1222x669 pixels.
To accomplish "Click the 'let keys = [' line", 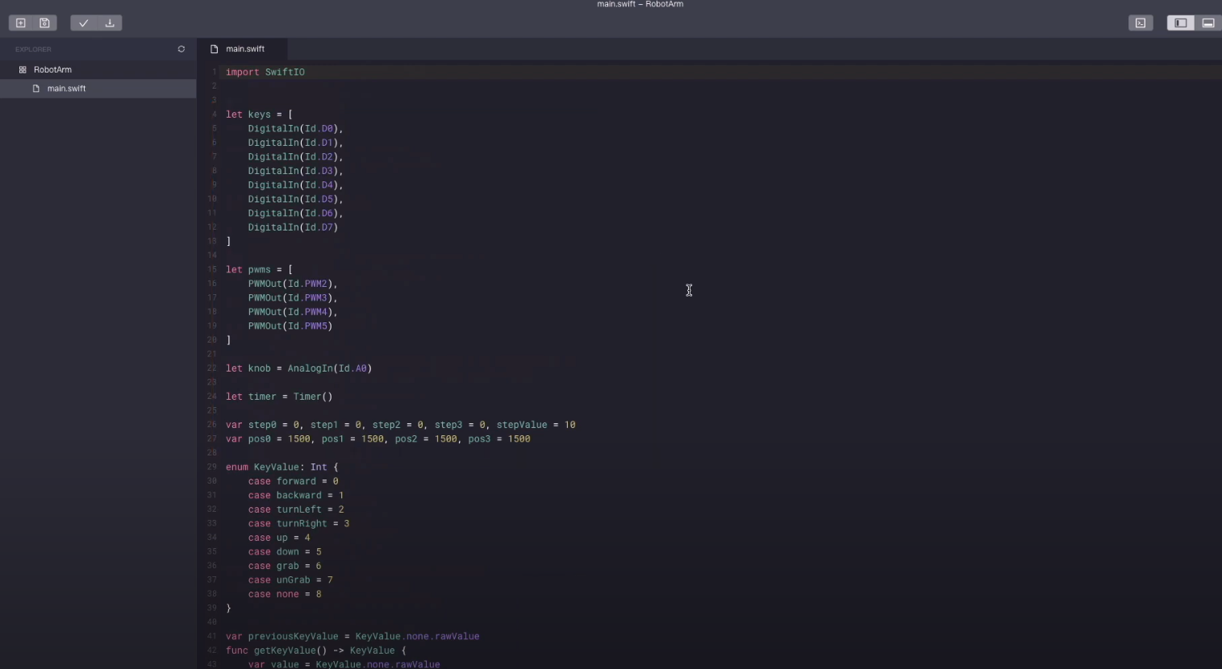I will click(x=259, y=114).
